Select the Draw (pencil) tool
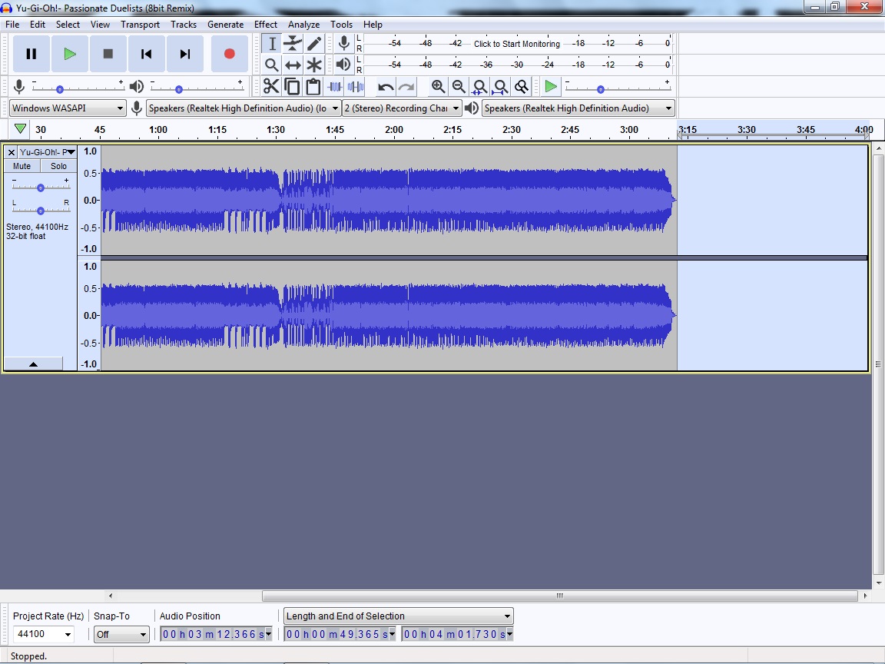885x664 pixels. (x=313, y=44)
